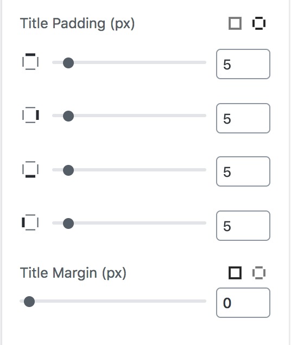Click the bottom padding side icon

tap(30, 169)
